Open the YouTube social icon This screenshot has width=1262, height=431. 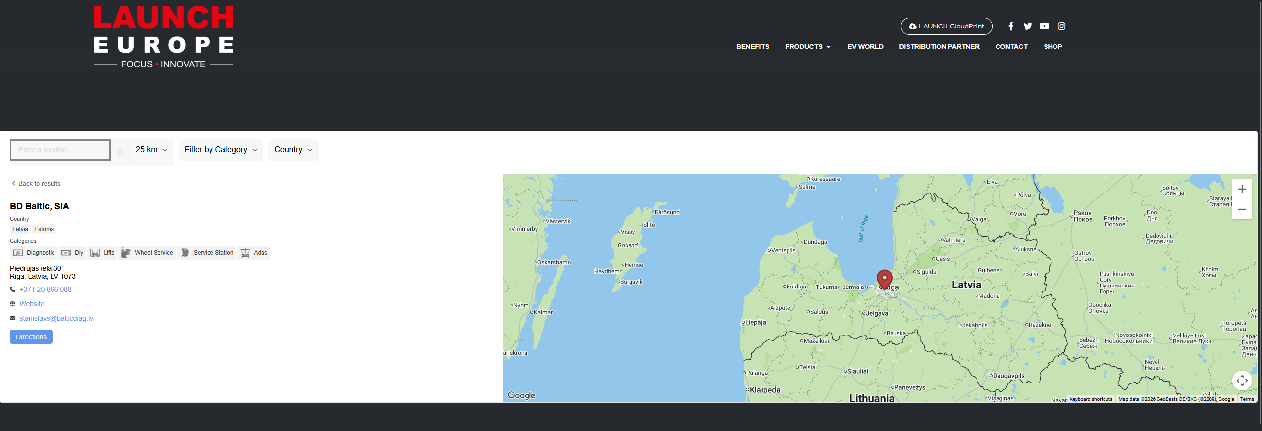click(x=1044, y=26)
